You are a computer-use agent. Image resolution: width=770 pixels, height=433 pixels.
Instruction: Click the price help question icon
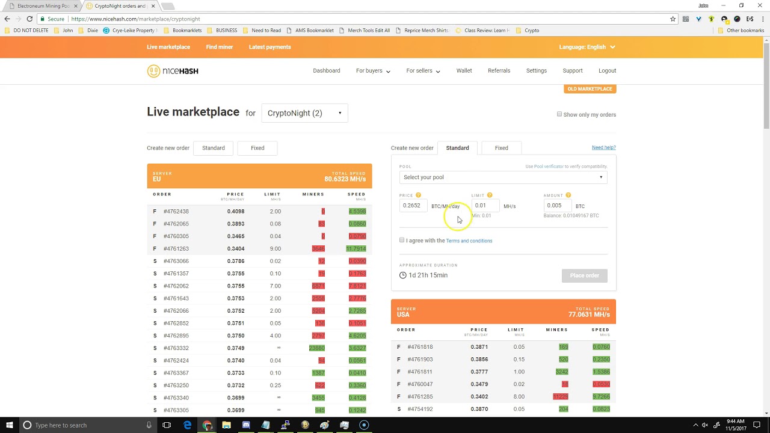418,195
